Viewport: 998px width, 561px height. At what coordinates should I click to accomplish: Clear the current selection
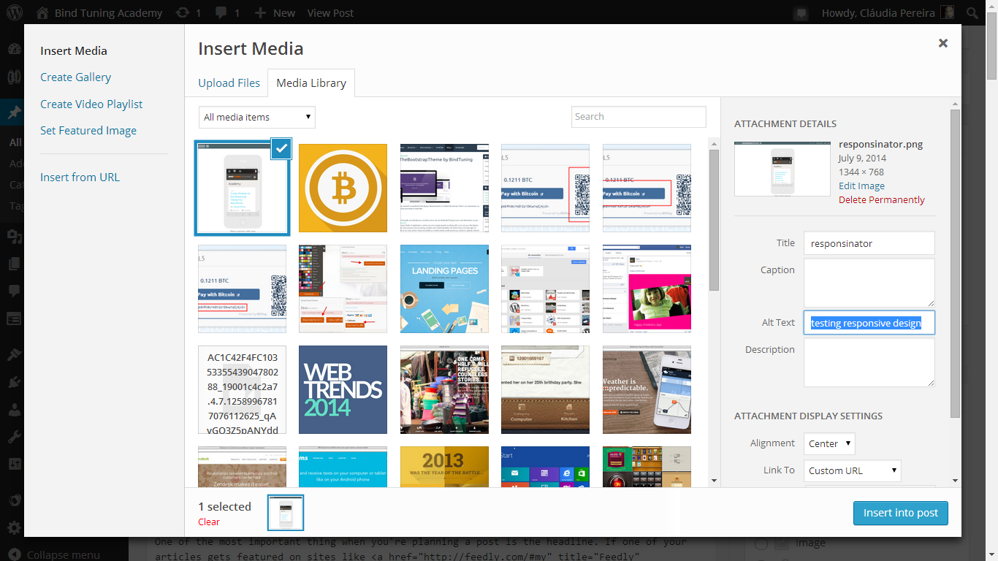209,522
